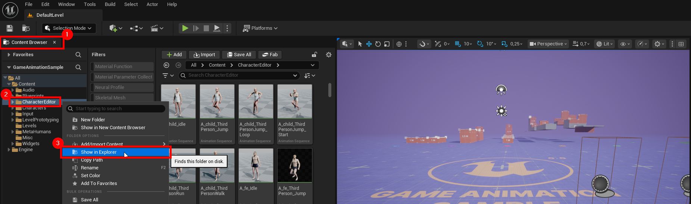Image resolution: width=691 pixels, height=204 pixels.
Task: Select the Content Browser tab
Action: 29,42
